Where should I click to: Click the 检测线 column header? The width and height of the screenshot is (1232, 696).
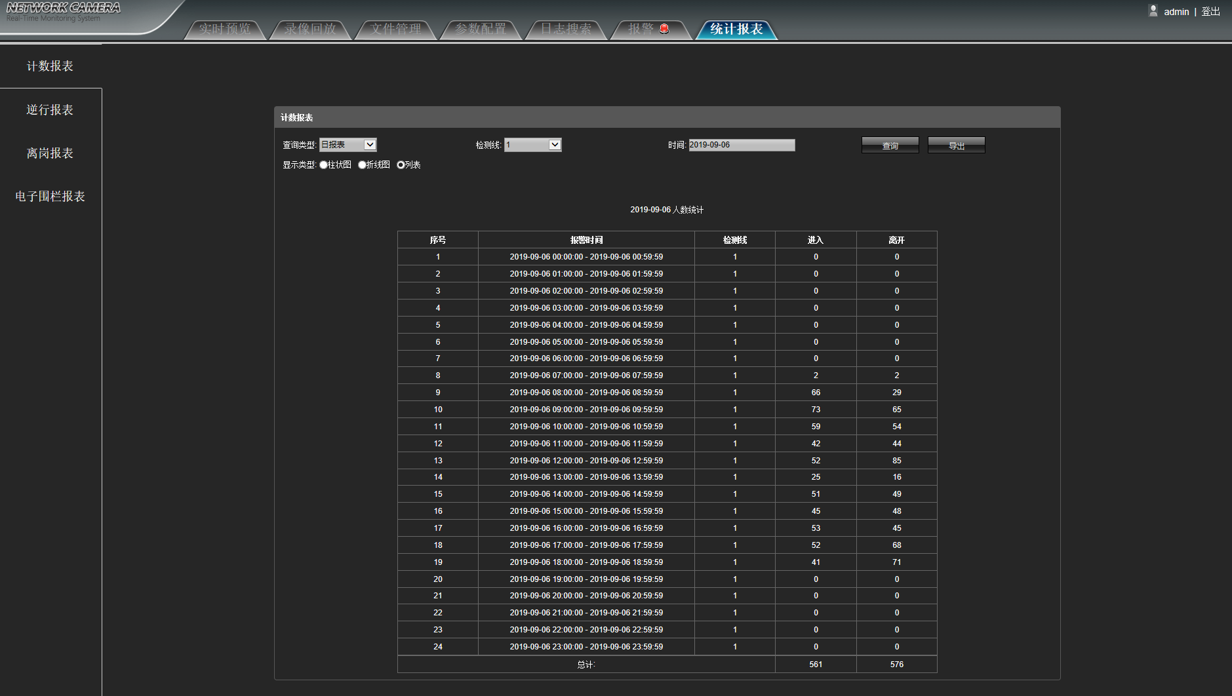tap(735, 240)
